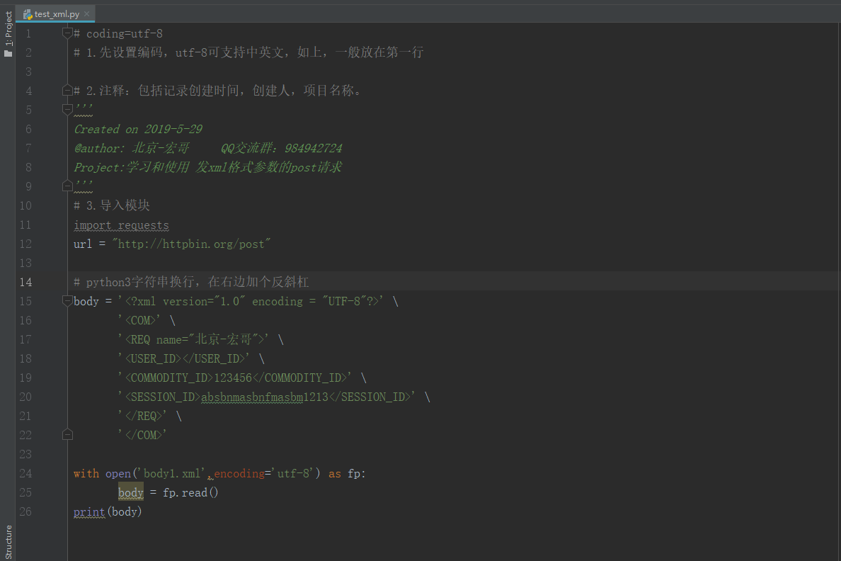Click the fold marker beside line 22
The image size is (841, 561).
coord(67,434)
